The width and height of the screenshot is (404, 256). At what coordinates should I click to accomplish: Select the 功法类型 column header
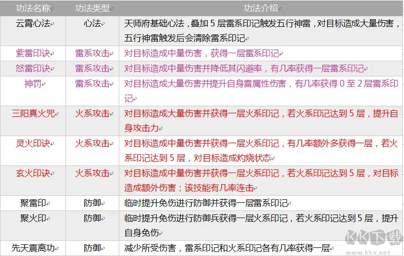(x=92, y=8)
